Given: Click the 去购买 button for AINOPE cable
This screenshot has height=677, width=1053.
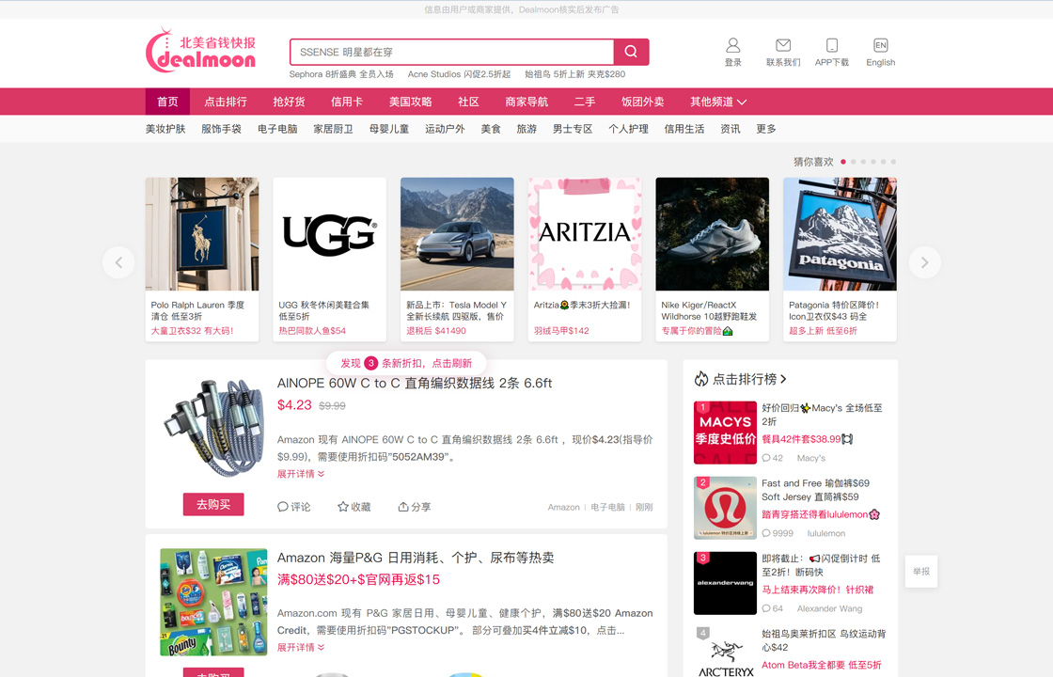Looking at the screenshot, I should pyautogui.click(x=213, y=504).
